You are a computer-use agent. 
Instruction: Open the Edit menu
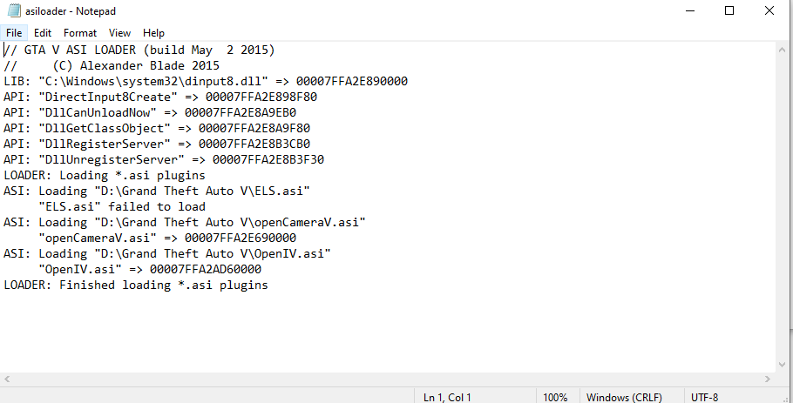tap(43, 33)
